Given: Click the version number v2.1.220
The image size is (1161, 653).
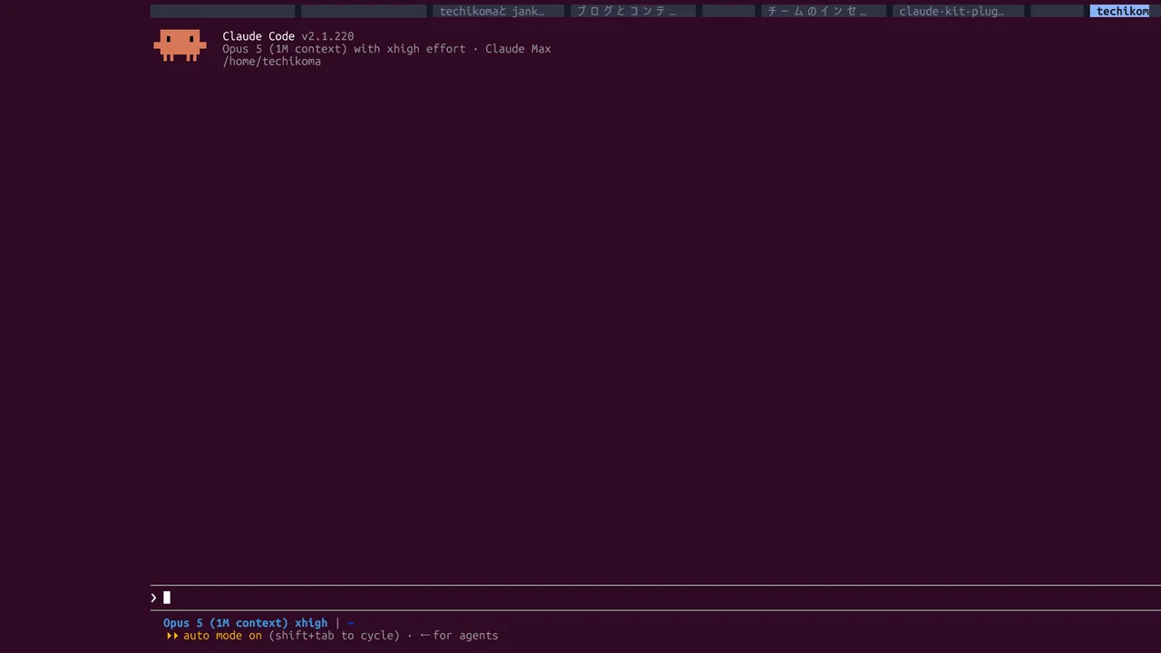Looking at the screenshot, I should (327, 36).
